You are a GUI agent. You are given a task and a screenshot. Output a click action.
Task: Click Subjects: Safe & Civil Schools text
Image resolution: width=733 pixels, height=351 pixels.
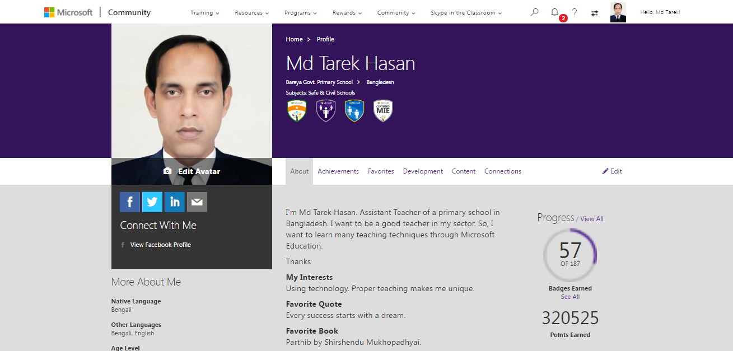coord(320,93)
